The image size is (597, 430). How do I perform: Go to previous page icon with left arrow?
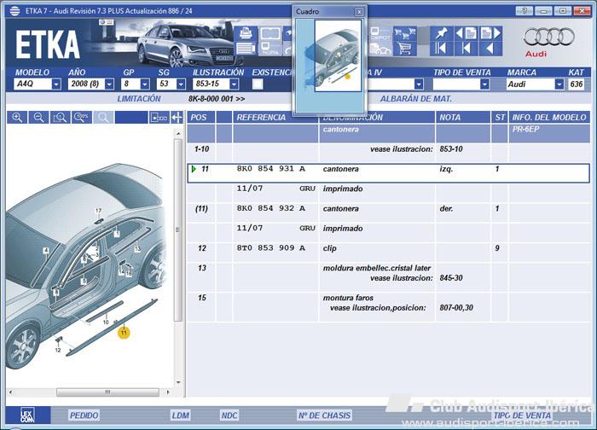(466, 33)
